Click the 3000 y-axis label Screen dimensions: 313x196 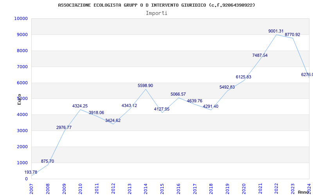pyautogui.click(x=22, y=131)
